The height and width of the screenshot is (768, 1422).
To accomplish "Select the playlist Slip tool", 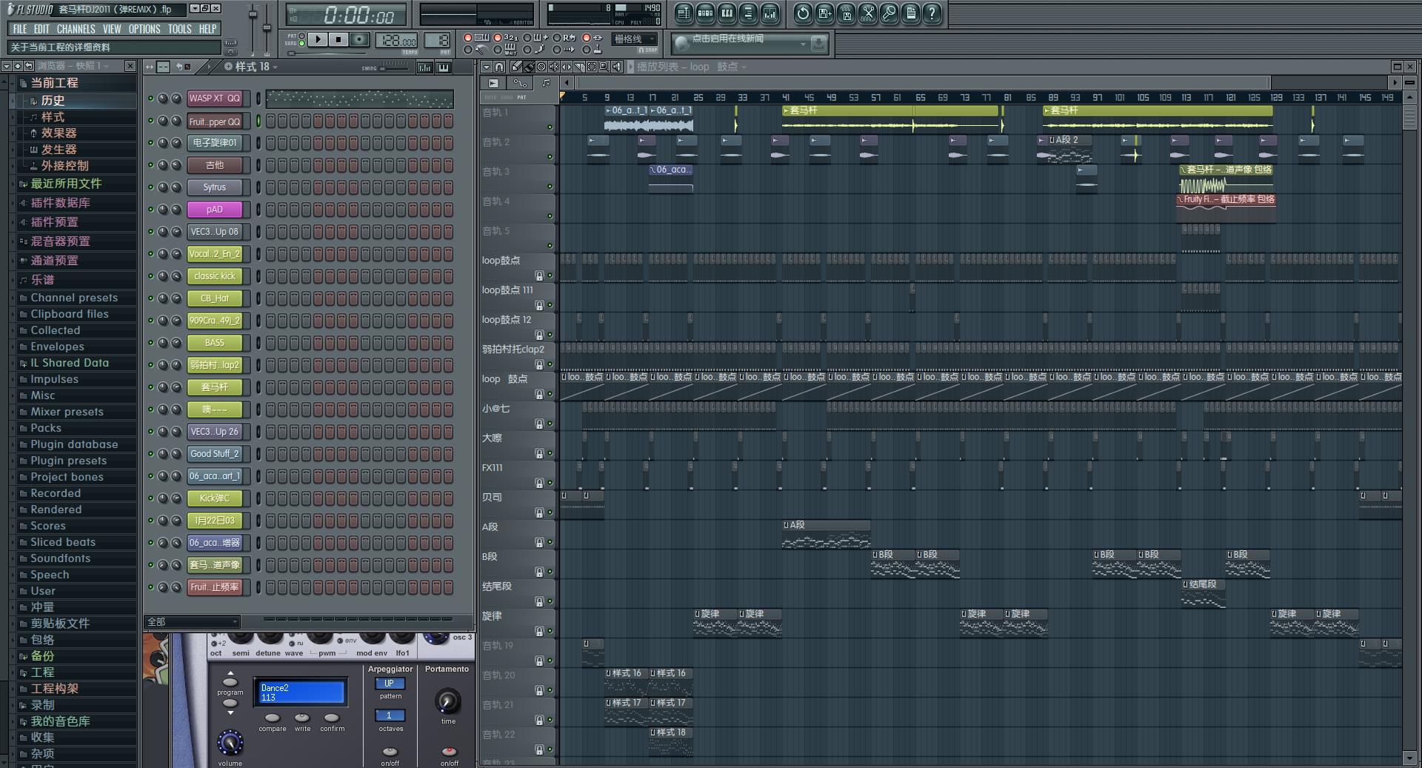I will [x=567, y=67].
